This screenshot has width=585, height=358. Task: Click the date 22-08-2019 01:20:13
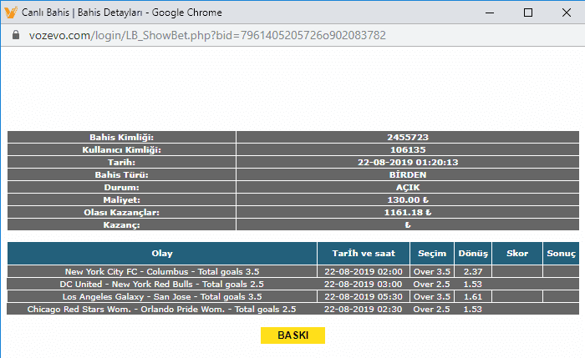click(408, 163)
